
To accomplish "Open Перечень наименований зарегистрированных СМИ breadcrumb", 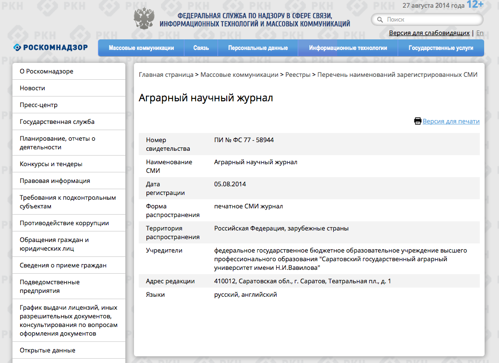I will [x=397, y=74].
